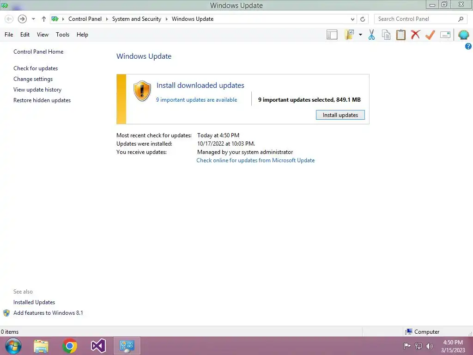473x355 pixels.
Task: Click the Computer status bar entry
Action: tap(422, 332)
